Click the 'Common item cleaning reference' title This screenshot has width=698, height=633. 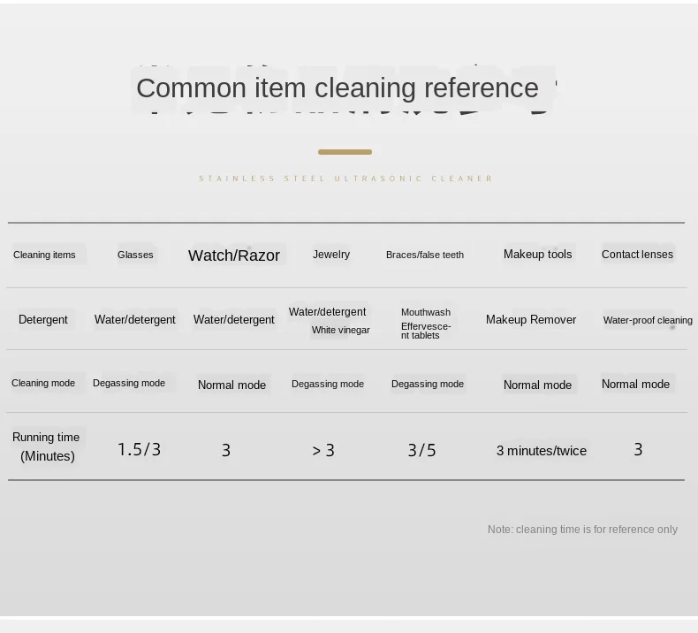pos(338,88)
